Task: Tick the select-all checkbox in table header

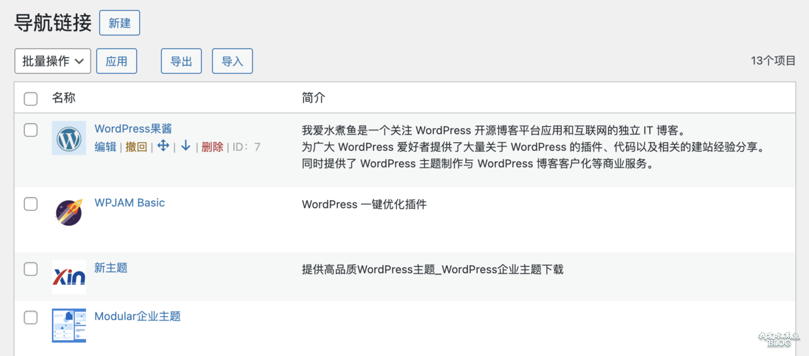Action: 30,98
